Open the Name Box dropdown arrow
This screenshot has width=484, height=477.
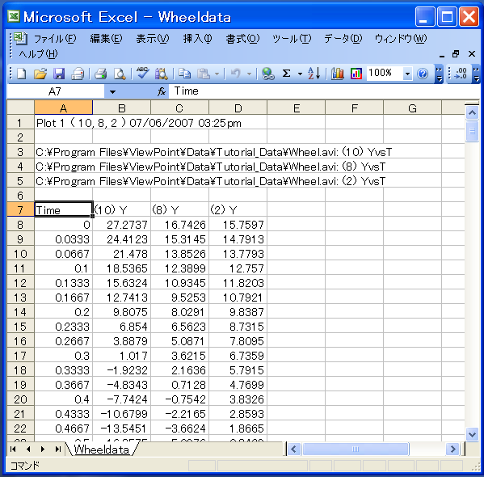112,91
